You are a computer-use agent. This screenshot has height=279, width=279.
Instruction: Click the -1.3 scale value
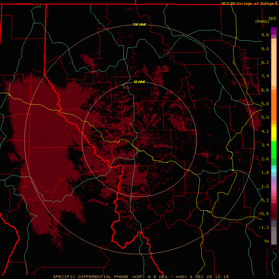pos(264,228)
